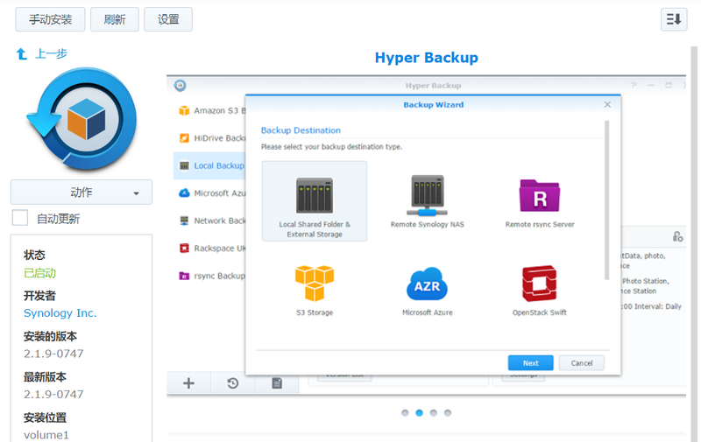Choose the Remote Synology NAS icon
The width and height of the screenshot is (701, 442).
tap(427, 195)
